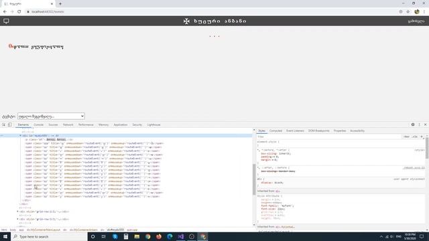Viewport: 429px width, 241px height.
Task: Open DevTools settings gear
Action: (x=413, y=125)
